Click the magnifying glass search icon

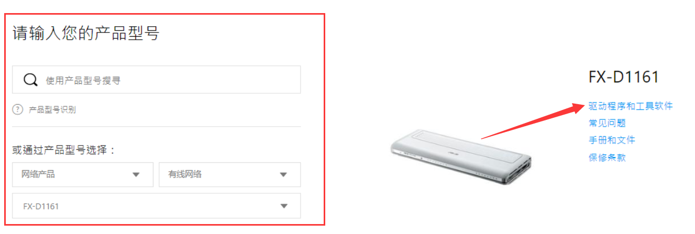(31, 80)
